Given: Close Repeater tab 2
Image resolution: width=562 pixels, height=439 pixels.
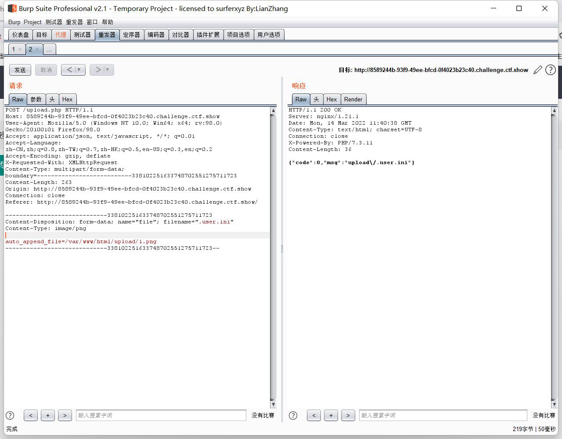Looking at the screenshot, I should pos(37,50).
